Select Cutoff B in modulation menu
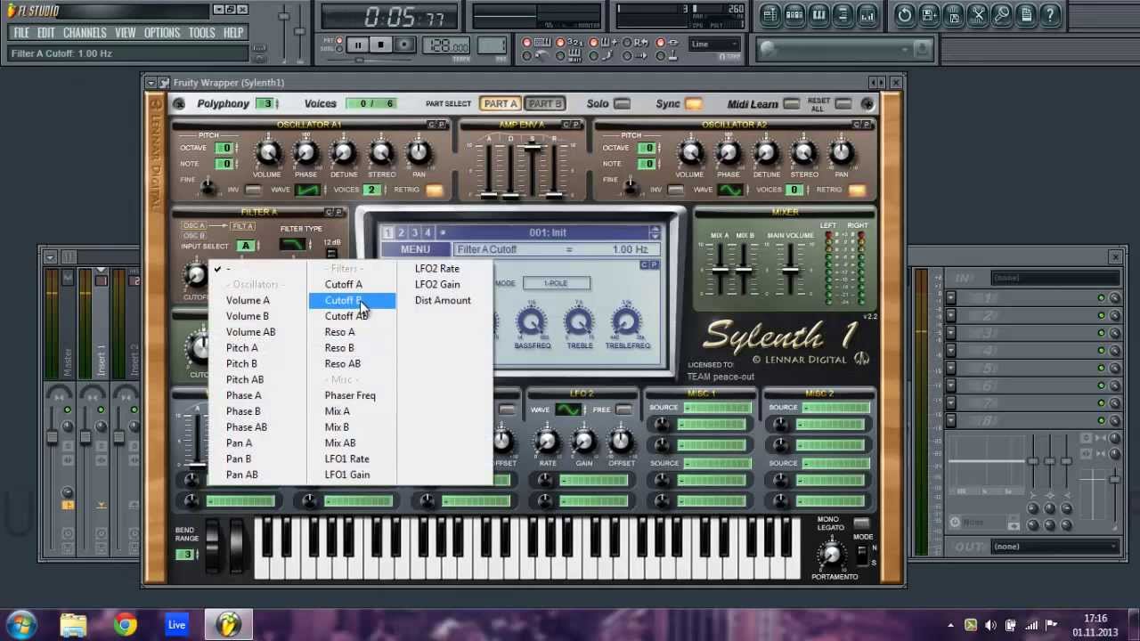Image resolution: width=1140 pixels, height=641 pixels. pyautogui.click(x=352, y=300)
